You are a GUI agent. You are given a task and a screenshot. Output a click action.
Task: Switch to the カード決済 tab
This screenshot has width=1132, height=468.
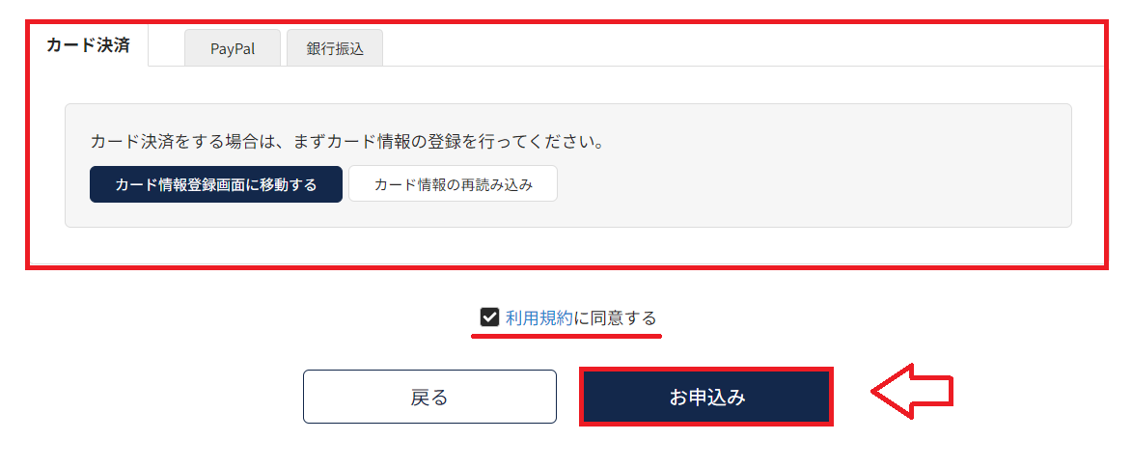click(x=88, y=45)
